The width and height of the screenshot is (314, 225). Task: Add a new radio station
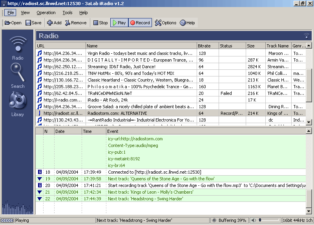point(54,23)
